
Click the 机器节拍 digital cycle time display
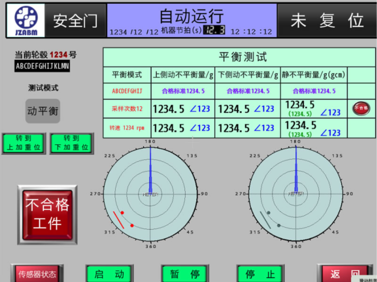point(214,31)
